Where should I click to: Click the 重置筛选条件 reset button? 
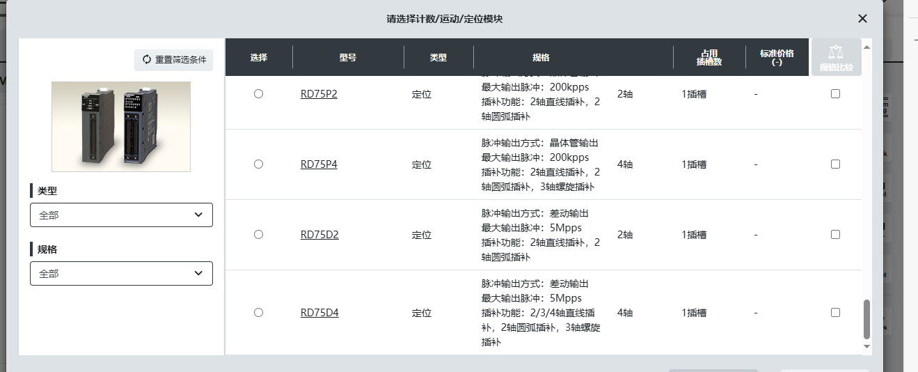(x=175, y=60)
